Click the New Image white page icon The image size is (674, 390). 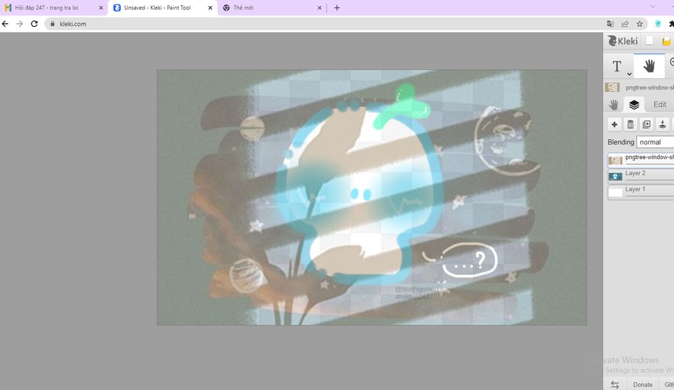pyautogui.click(x=650, y=41)
